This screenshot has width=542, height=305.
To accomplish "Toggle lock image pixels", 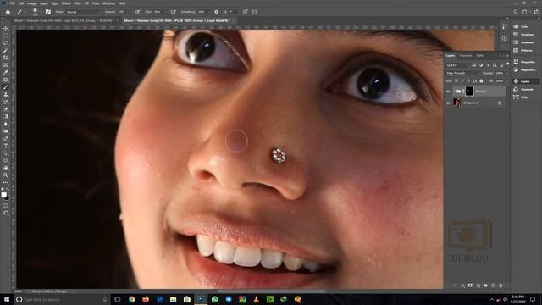I will click(x=462, y=81).
